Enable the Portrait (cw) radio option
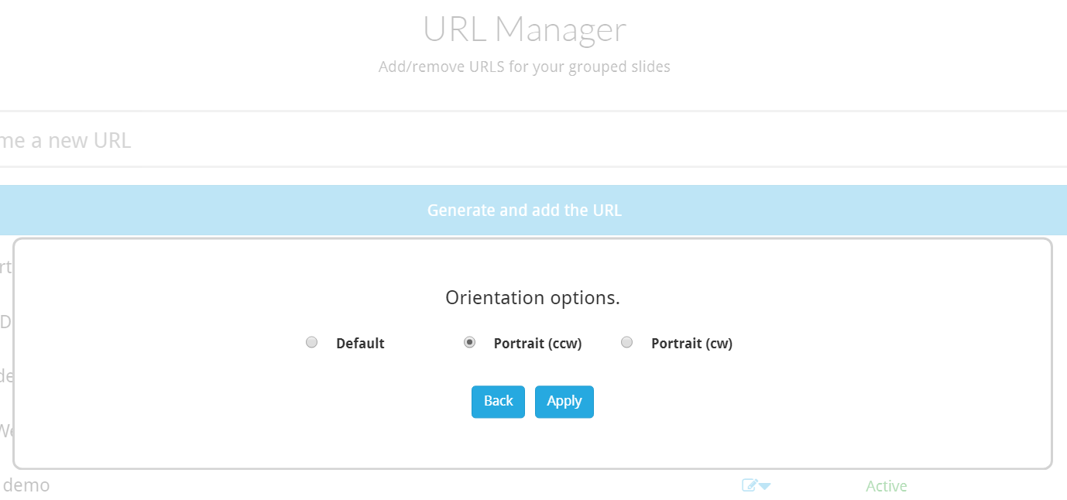Viewport: 1067px width, 500px height. tap(627, 342)
